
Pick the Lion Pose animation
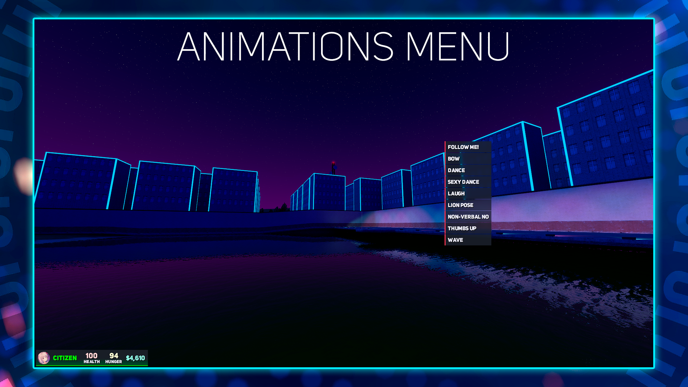[468, 205]
